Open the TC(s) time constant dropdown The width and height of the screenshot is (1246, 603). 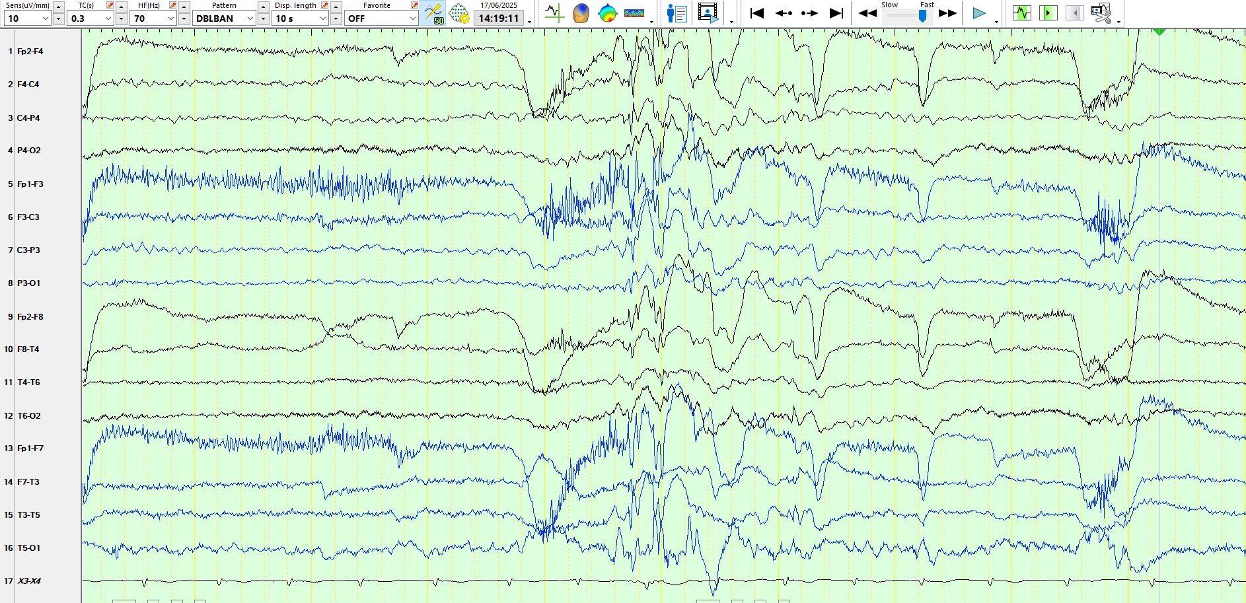[90, 18]
